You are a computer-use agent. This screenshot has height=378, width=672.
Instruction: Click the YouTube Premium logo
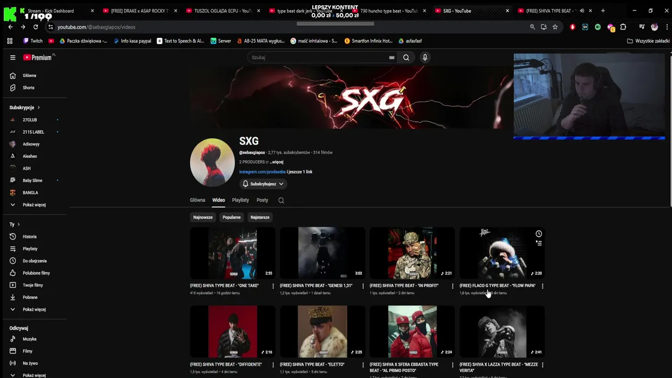39,57
